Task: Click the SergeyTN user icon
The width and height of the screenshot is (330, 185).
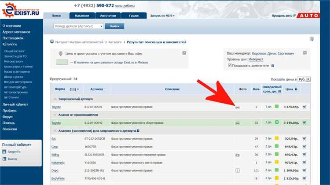Action: pos(4,152)
